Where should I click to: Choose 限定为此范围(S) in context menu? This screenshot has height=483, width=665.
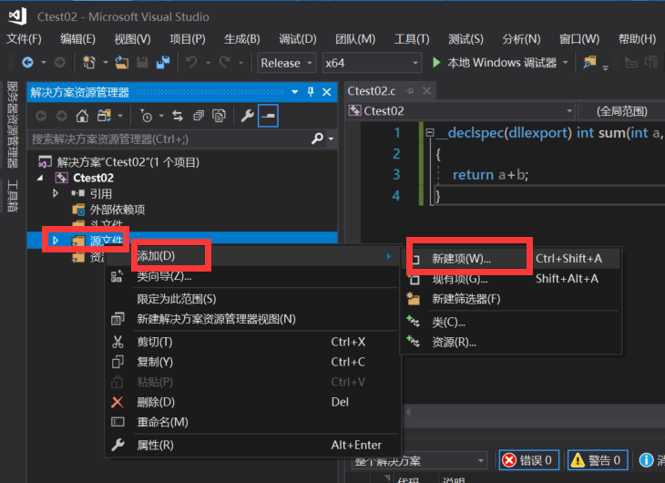pyautogui.click(x=252, y=299)
